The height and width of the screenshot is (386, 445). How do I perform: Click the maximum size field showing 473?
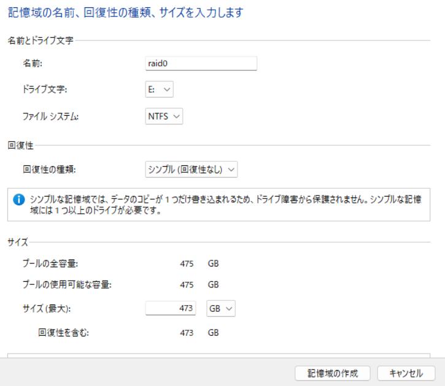pos(171,308)
